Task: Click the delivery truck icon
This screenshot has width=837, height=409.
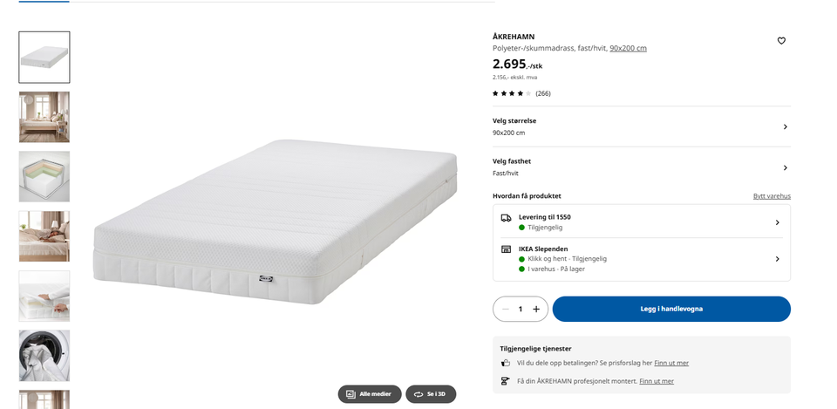Action: [x=506, y=218]
